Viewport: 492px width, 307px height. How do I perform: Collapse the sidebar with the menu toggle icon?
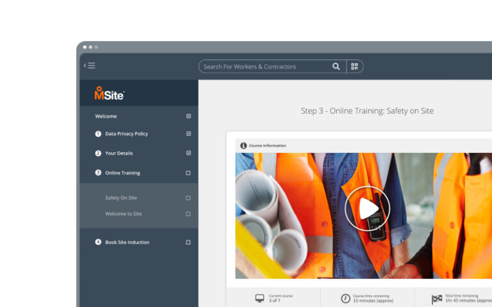pyautogui.click(x=90, y=65)
